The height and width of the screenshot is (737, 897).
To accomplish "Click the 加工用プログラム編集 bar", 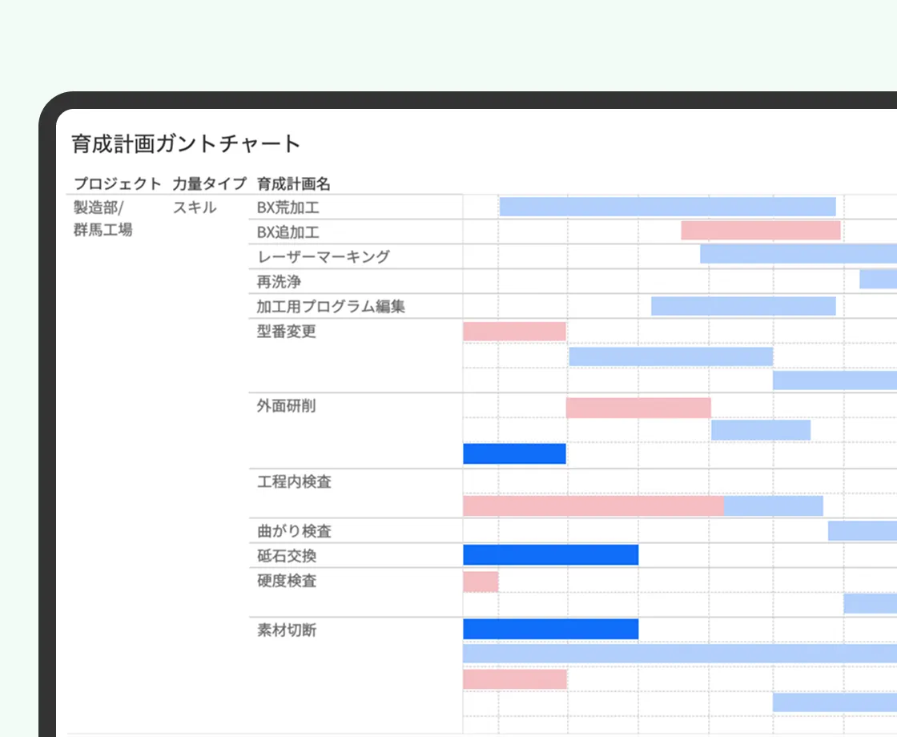I will click(742, 306).
